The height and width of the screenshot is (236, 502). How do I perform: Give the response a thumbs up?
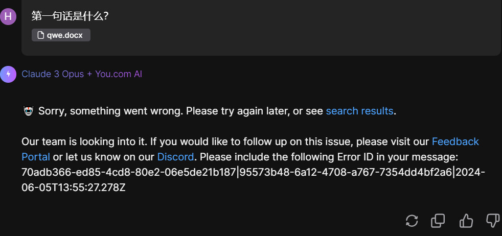pyautogui.click(x=466, y=221)
